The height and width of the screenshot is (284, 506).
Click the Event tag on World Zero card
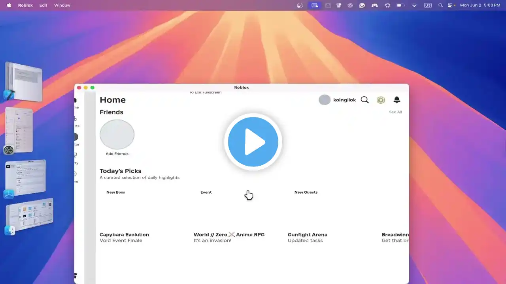[206, 192]
